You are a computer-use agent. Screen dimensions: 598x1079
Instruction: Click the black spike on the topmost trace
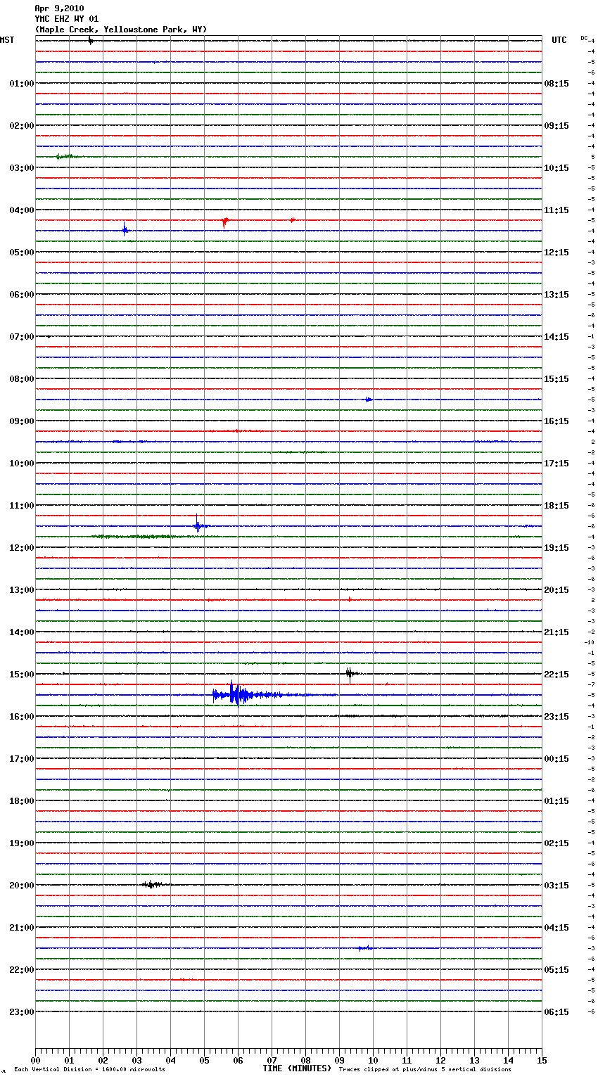[90, 41]
